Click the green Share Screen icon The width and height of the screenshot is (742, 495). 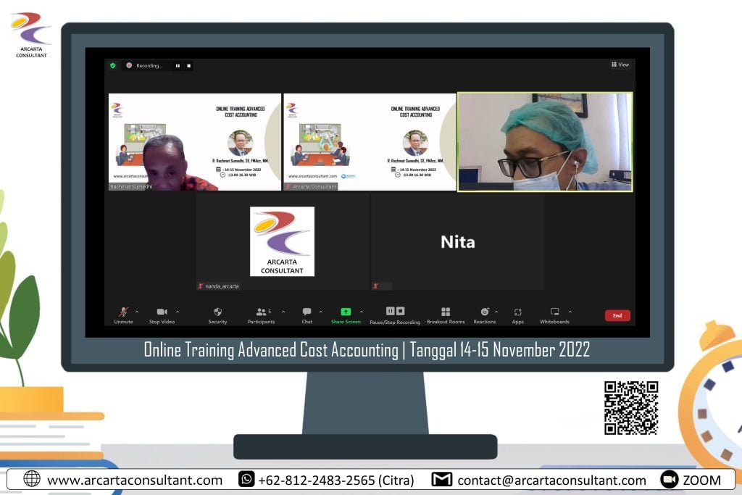coord(346,312)
